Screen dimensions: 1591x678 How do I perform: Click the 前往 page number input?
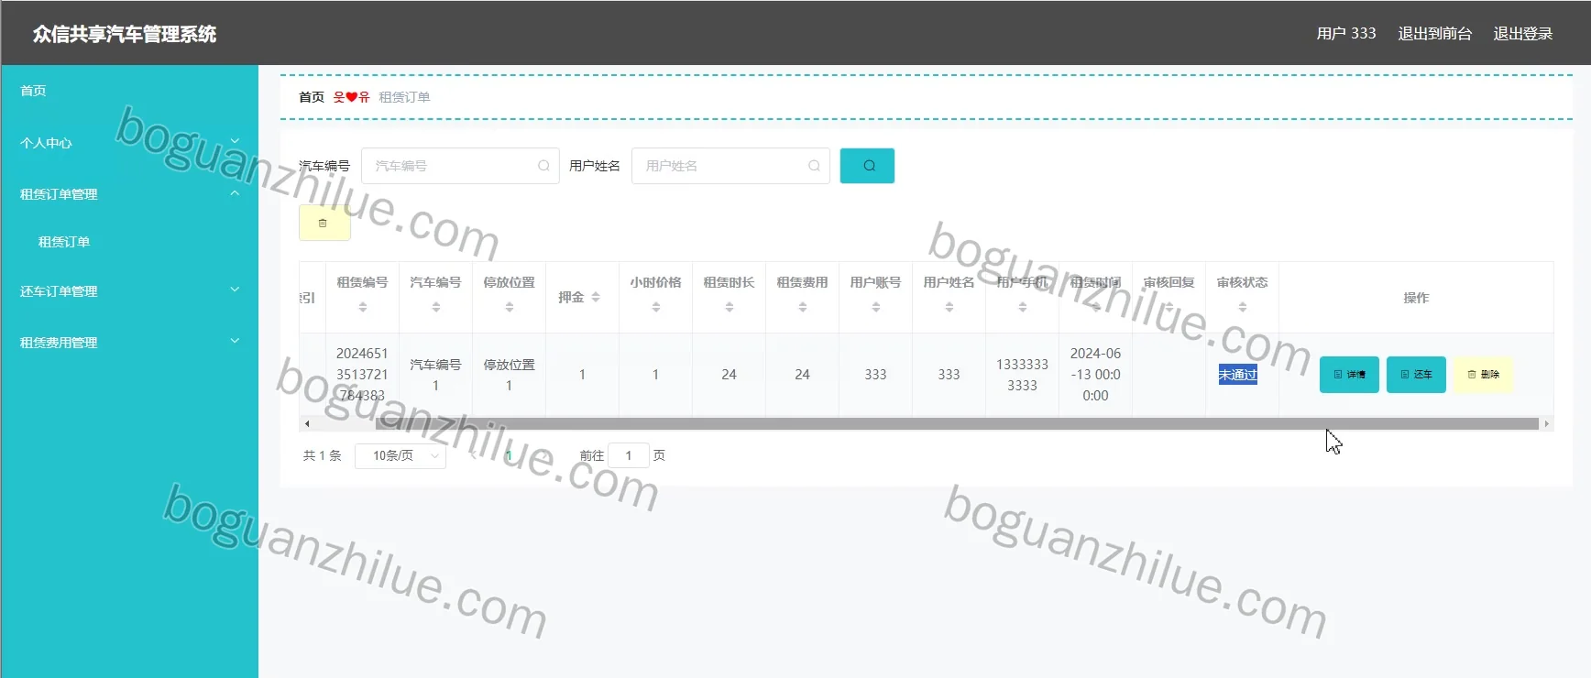629,455
